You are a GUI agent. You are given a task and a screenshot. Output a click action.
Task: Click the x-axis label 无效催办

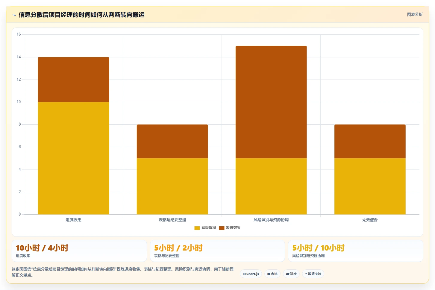point(370,220)
